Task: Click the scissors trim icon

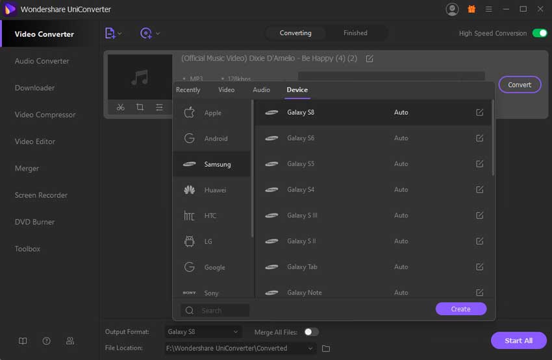Action: tap(121, 108)
